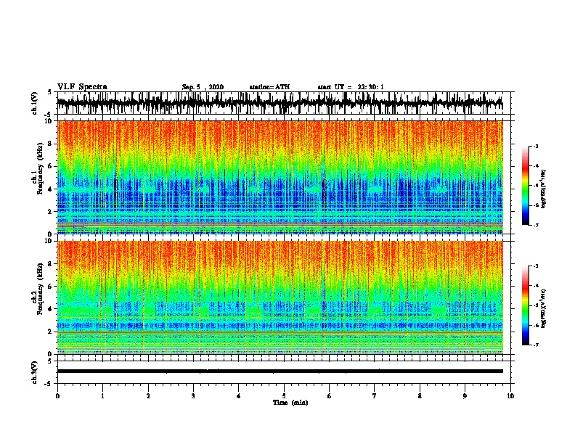Click the ch.3 flat black voltage trace
Viewport: 575px width, 444px height.
point(280,371)
